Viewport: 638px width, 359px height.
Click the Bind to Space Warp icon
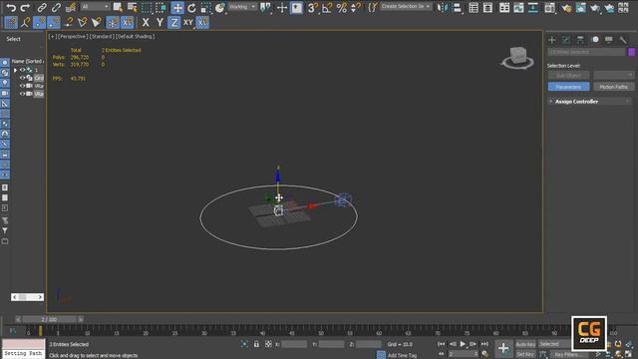tap(71, 7)
